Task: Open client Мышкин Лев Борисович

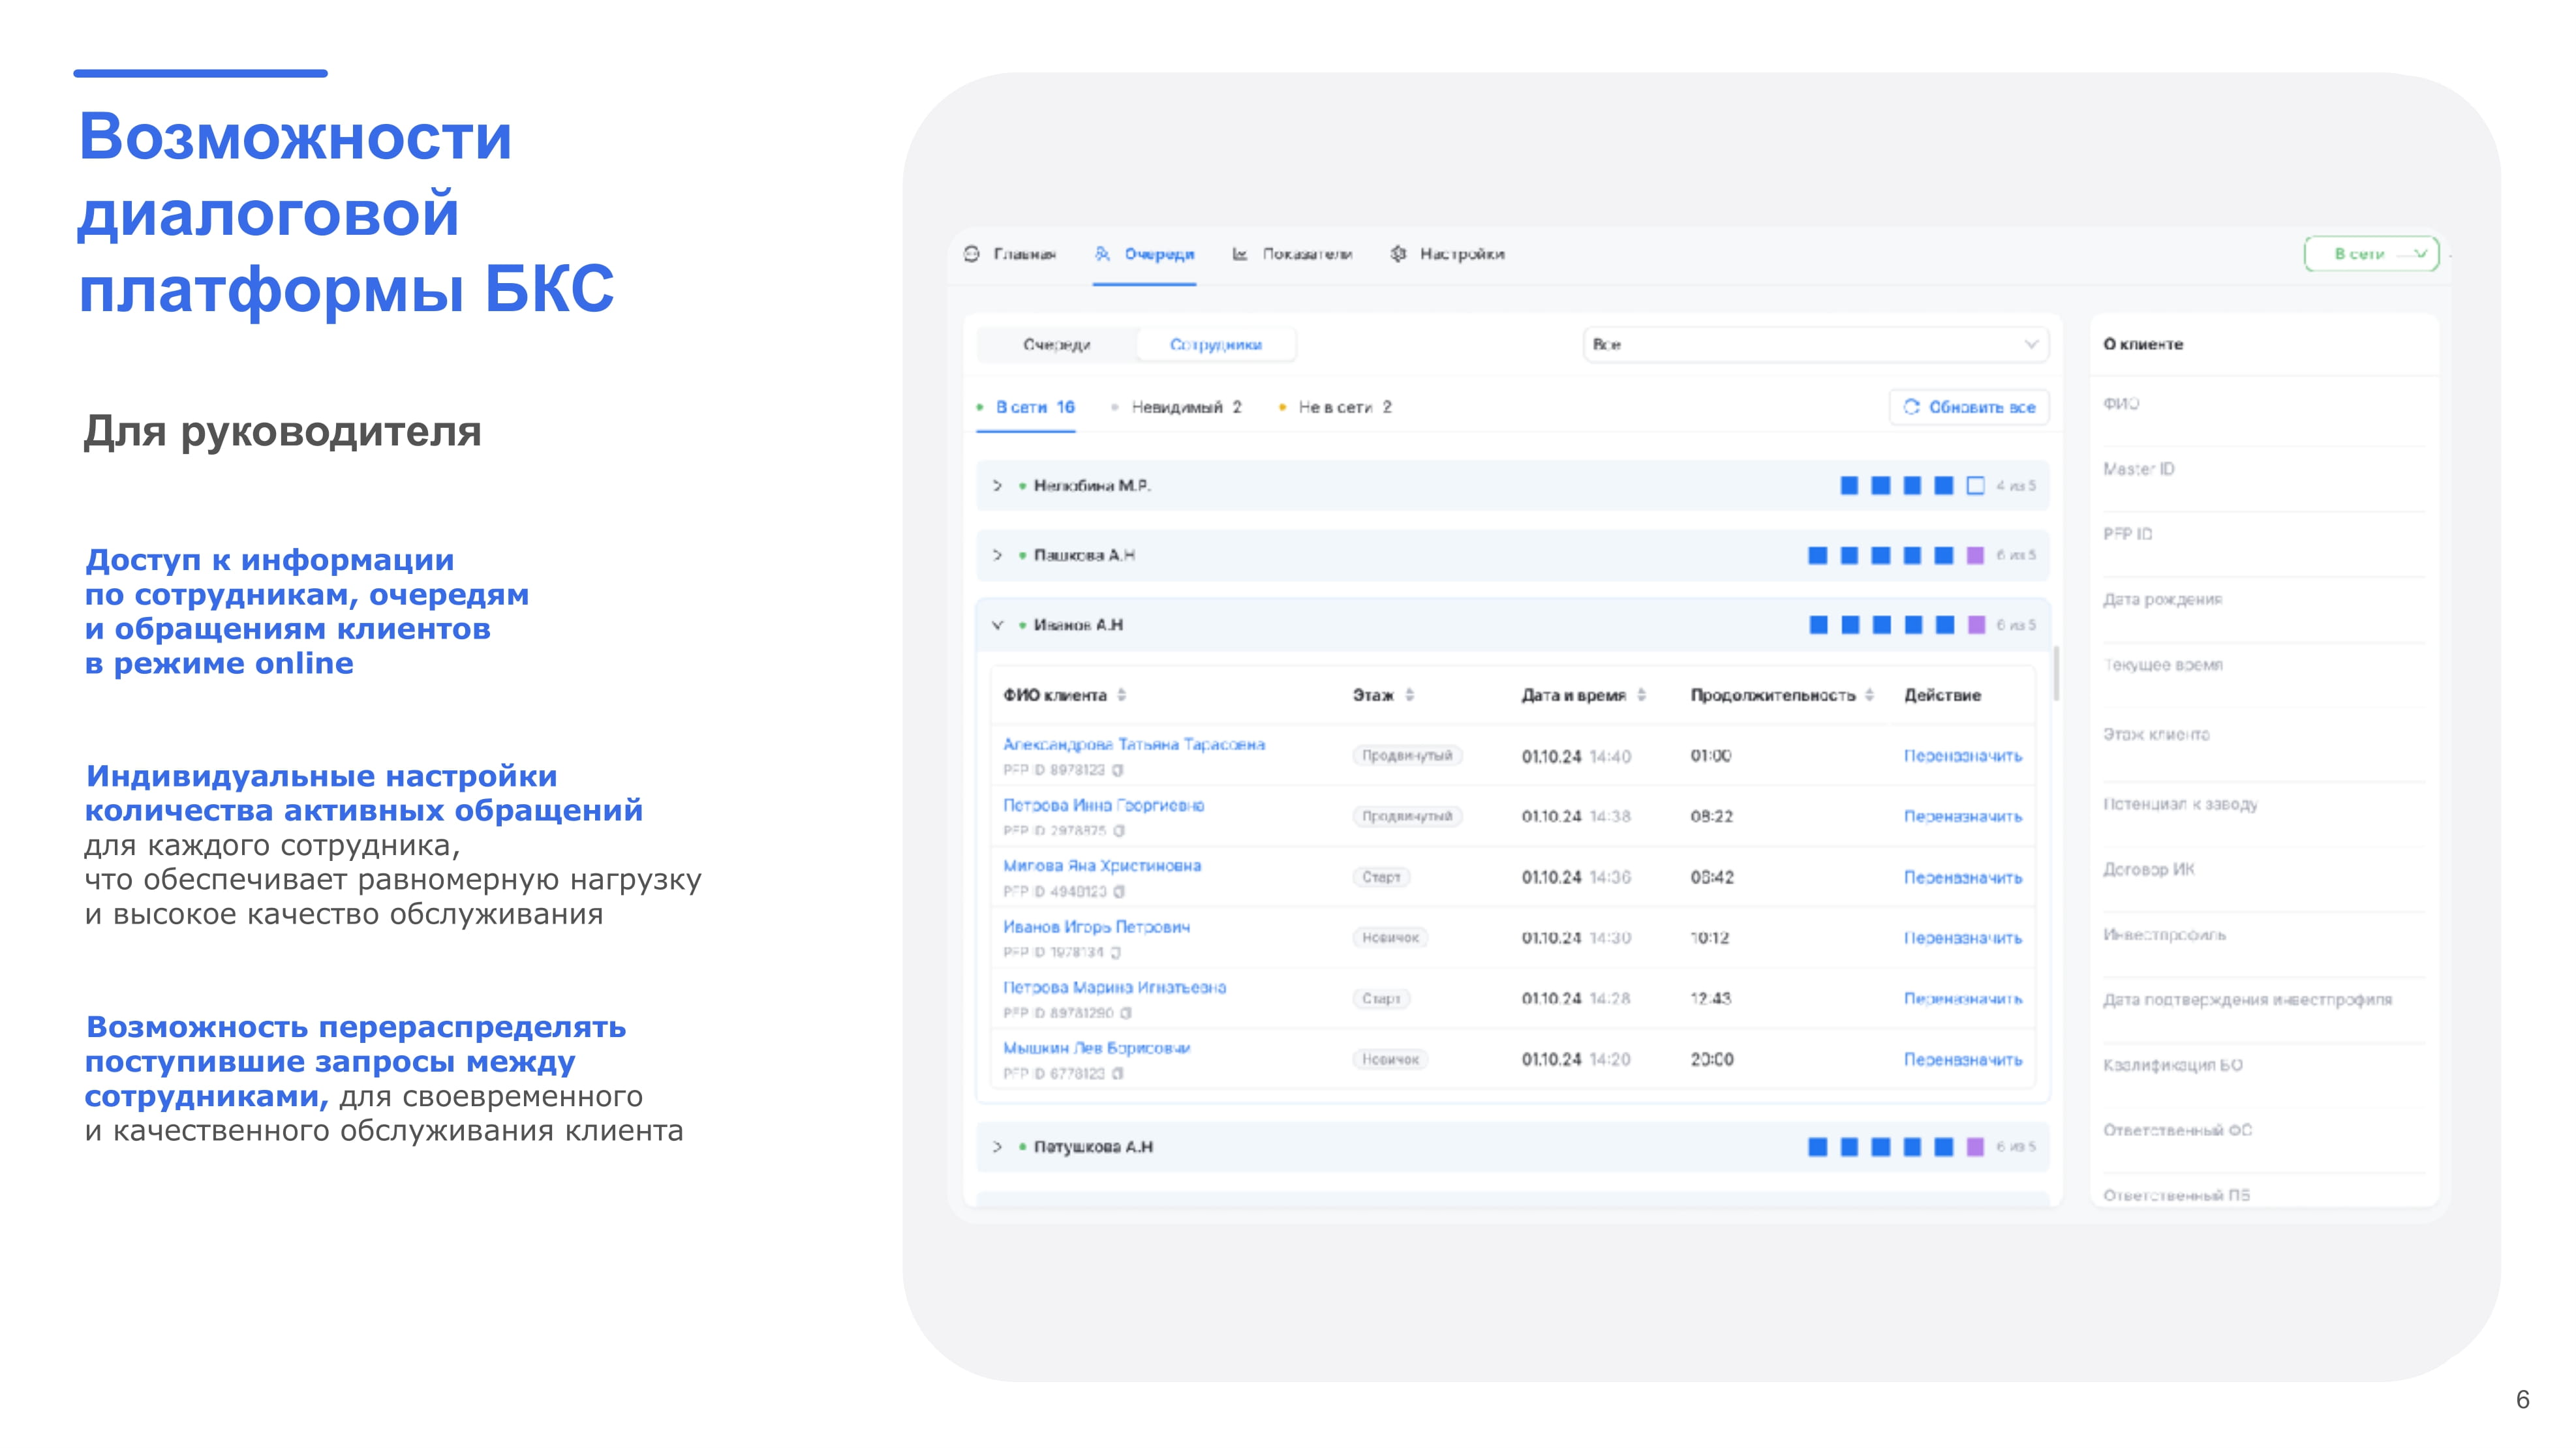Action: (1096, 1048)
